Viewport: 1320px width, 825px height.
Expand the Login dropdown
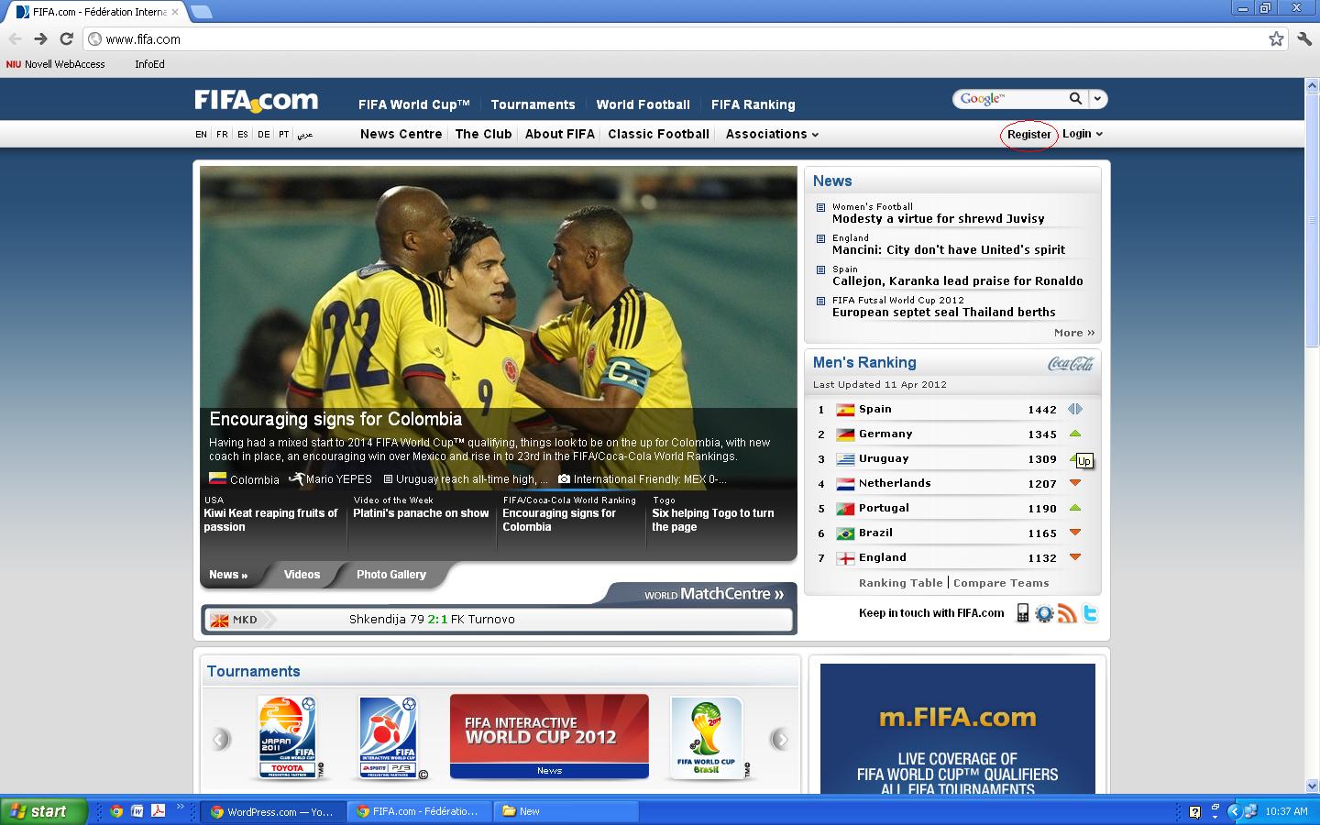(x=1082, y=134)
